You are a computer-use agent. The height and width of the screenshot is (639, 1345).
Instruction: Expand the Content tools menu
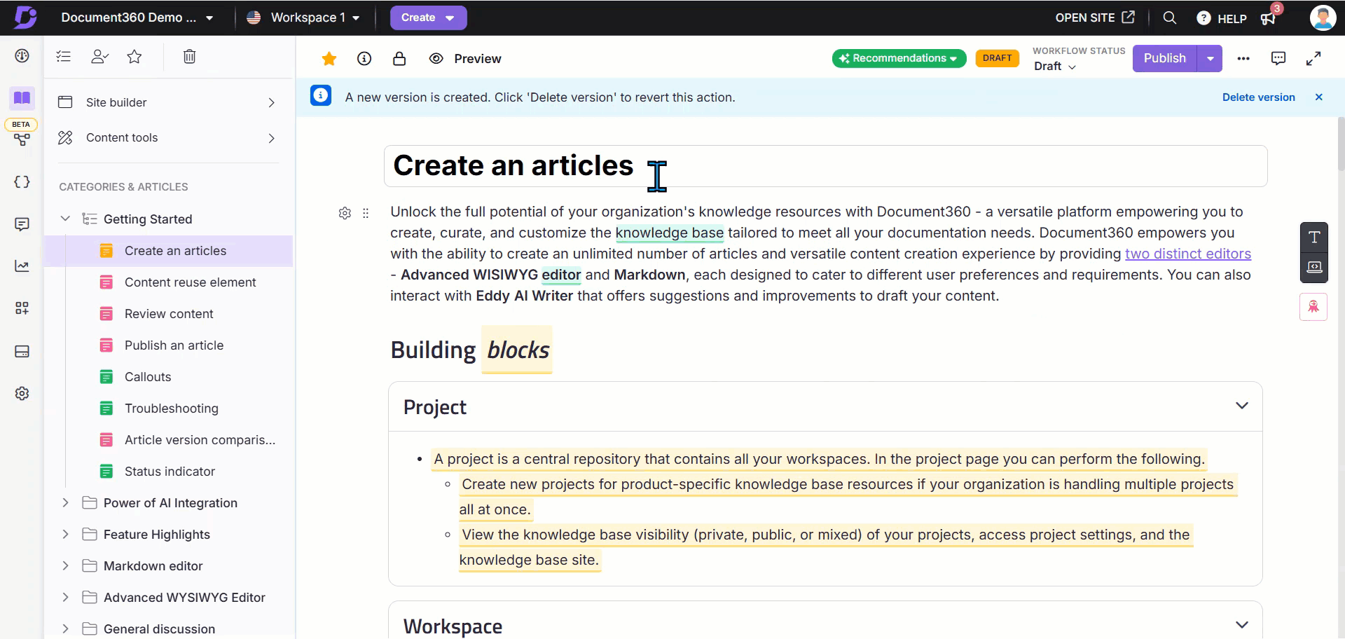pyautogui.click(x=168, y=138)
